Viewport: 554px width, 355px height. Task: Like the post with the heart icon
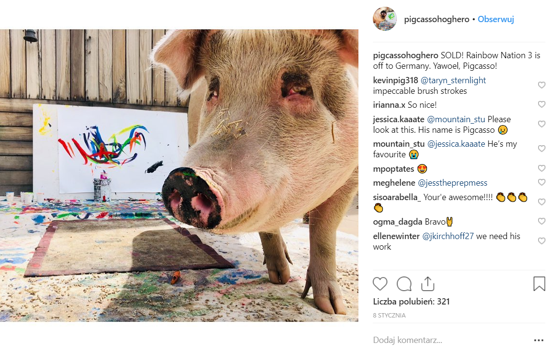coord(380,284)
